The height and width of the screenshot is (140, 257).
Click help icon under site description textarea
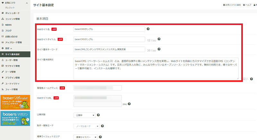252,79
